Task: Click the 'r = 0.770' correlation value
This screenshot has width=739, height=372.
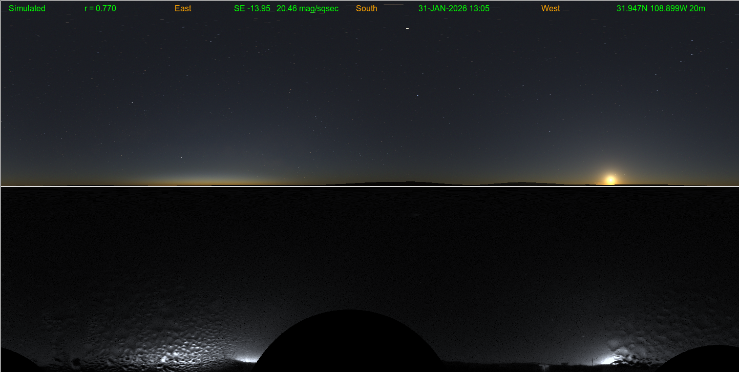Action: pos(100,9)
